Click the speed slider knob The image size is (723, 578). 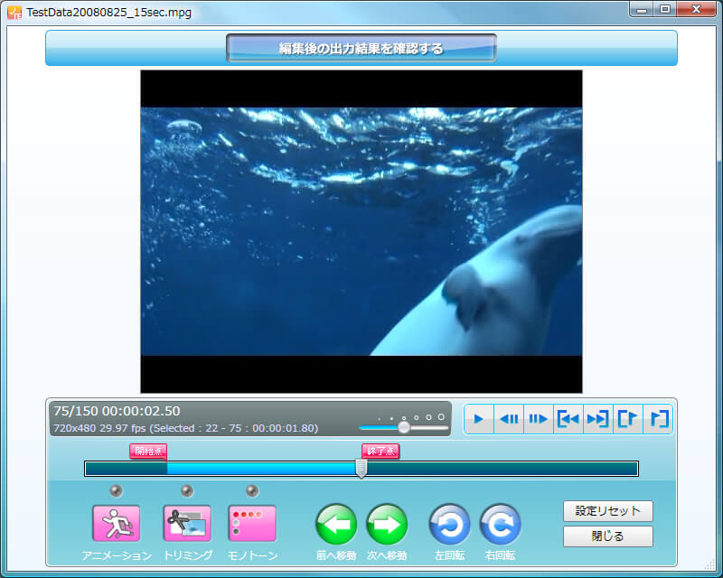point(404,427)
